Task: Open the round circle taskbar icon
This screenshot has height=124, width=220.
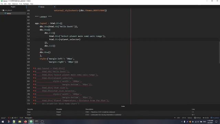Action: (x=42, y=122)
